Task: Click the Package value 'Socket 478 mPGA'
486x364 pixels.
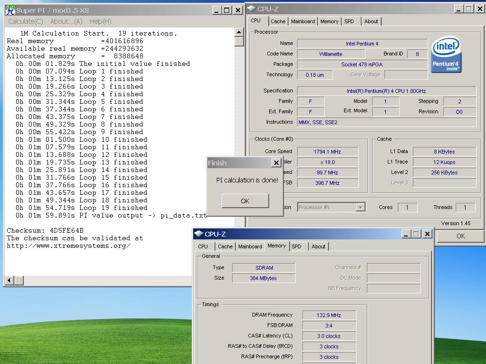Action: 362,64
